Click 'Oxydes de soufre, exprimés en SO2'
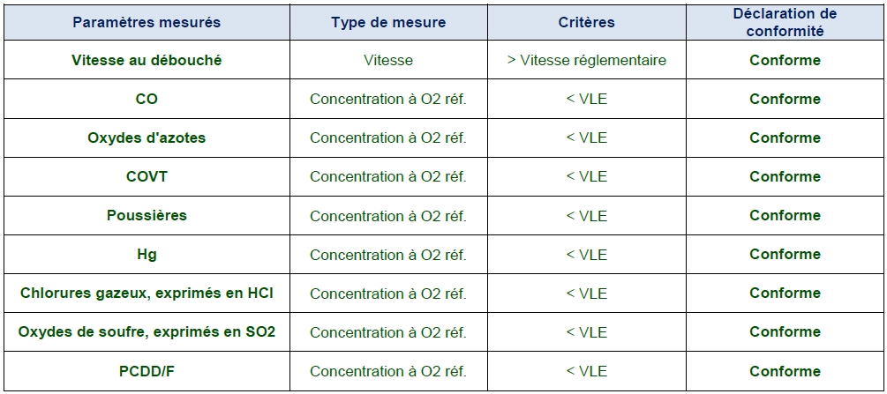The image size is (887, 394). (x=147, y=332)
